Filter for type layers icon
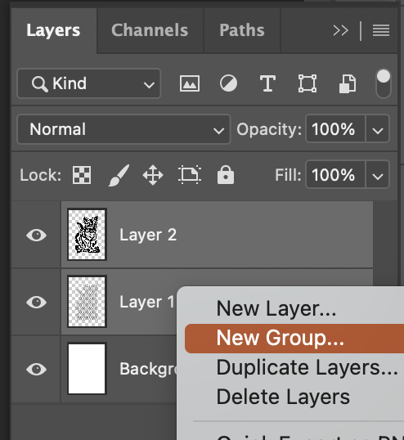Screen dimensions: 404x440 (267, 83)
